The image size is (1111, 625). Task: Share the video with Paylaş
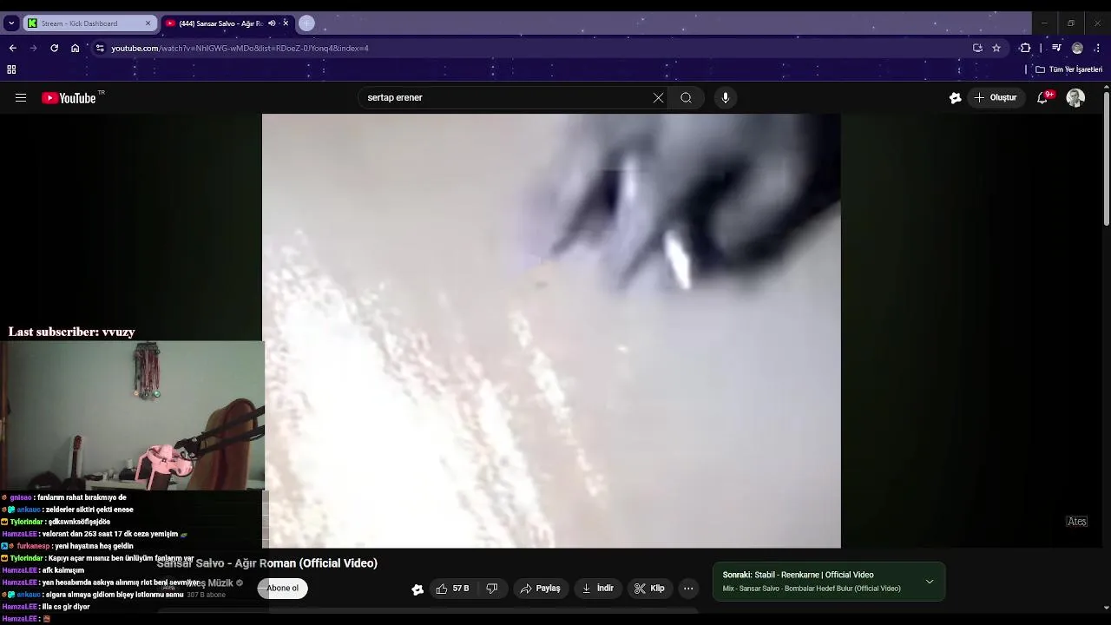[x=540, y=589]
